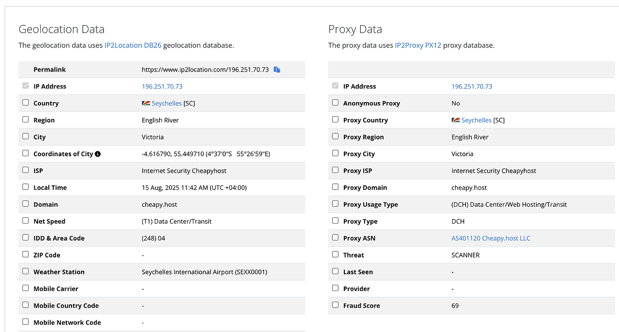Enable the ISP checkbox
Image resolution: width=619 pixels, height=332 pixels.
[26, 170]
